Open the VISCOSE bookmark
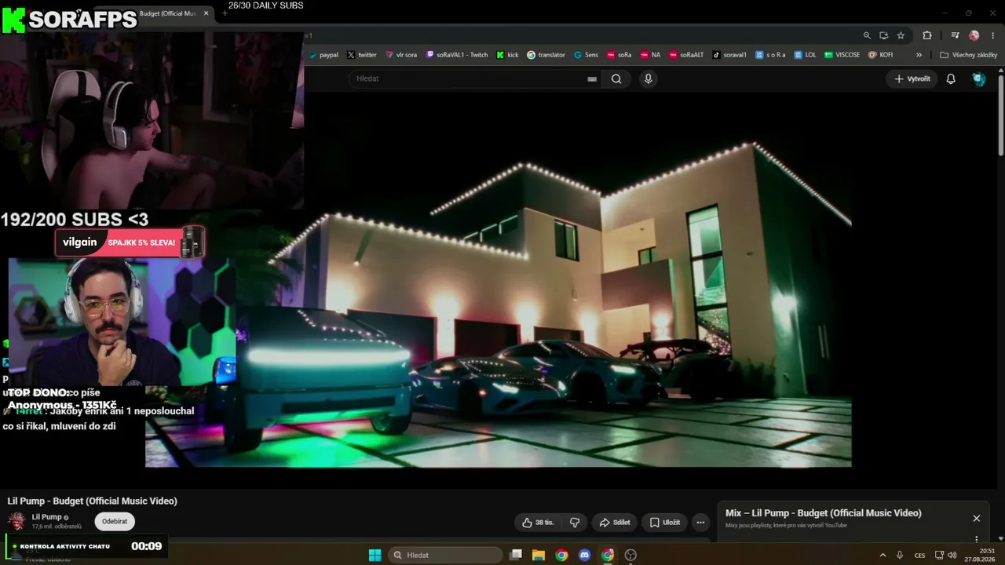 (842, 55)
